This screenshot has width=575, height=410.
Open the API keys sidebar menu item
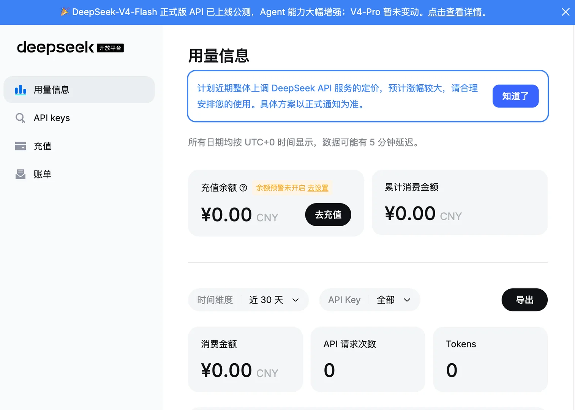point(79,118)
